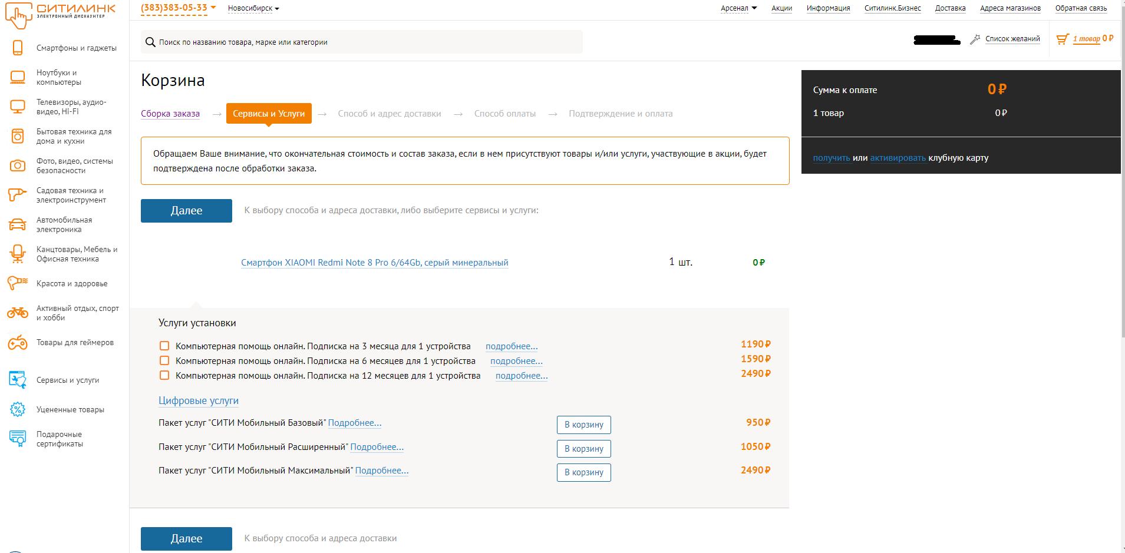Open the Ситилинк.Бизнес menu link

[x=892, y=8]
